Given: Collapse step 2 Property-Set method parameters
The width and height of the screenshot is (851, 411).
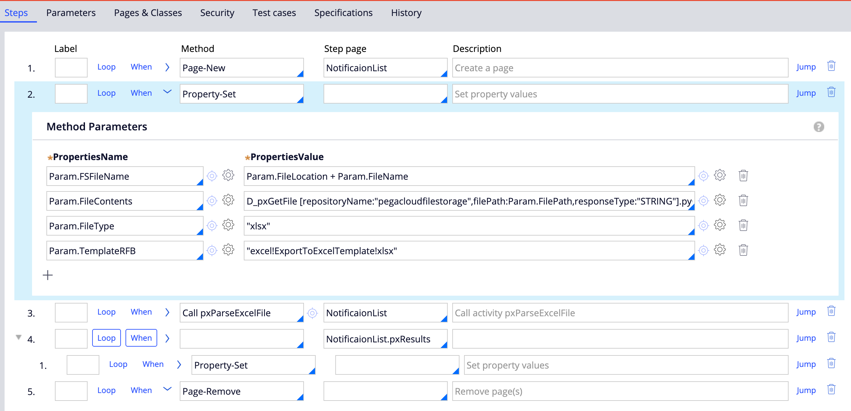Looking at the screenshot, I should tap(168, 92).
